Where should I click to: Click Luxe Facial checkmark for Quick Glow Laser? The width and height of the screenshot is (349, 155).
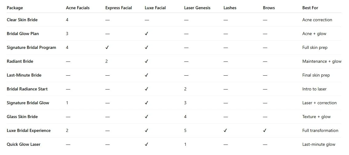click(x=146, y=145)
